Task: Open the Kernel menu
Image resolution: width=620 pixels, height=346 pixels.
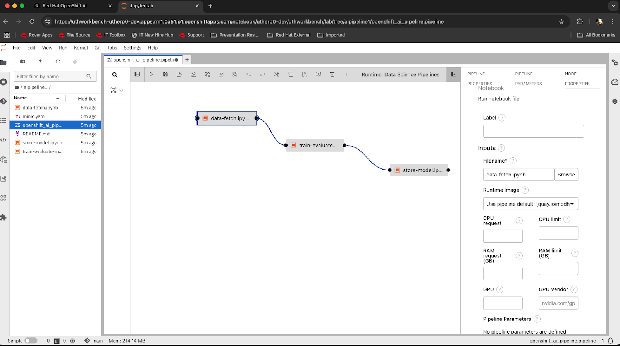Action: pos(81,48)
